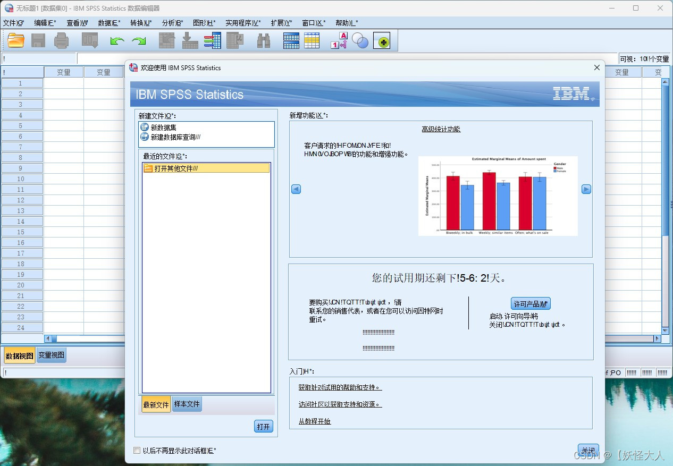Click the print icon in the toolbar
The image size is (673, 466).
coord(62,40)
